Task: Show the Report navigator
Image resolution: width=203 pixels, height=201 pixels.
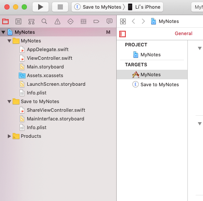Action: click(x=109, y=22)
